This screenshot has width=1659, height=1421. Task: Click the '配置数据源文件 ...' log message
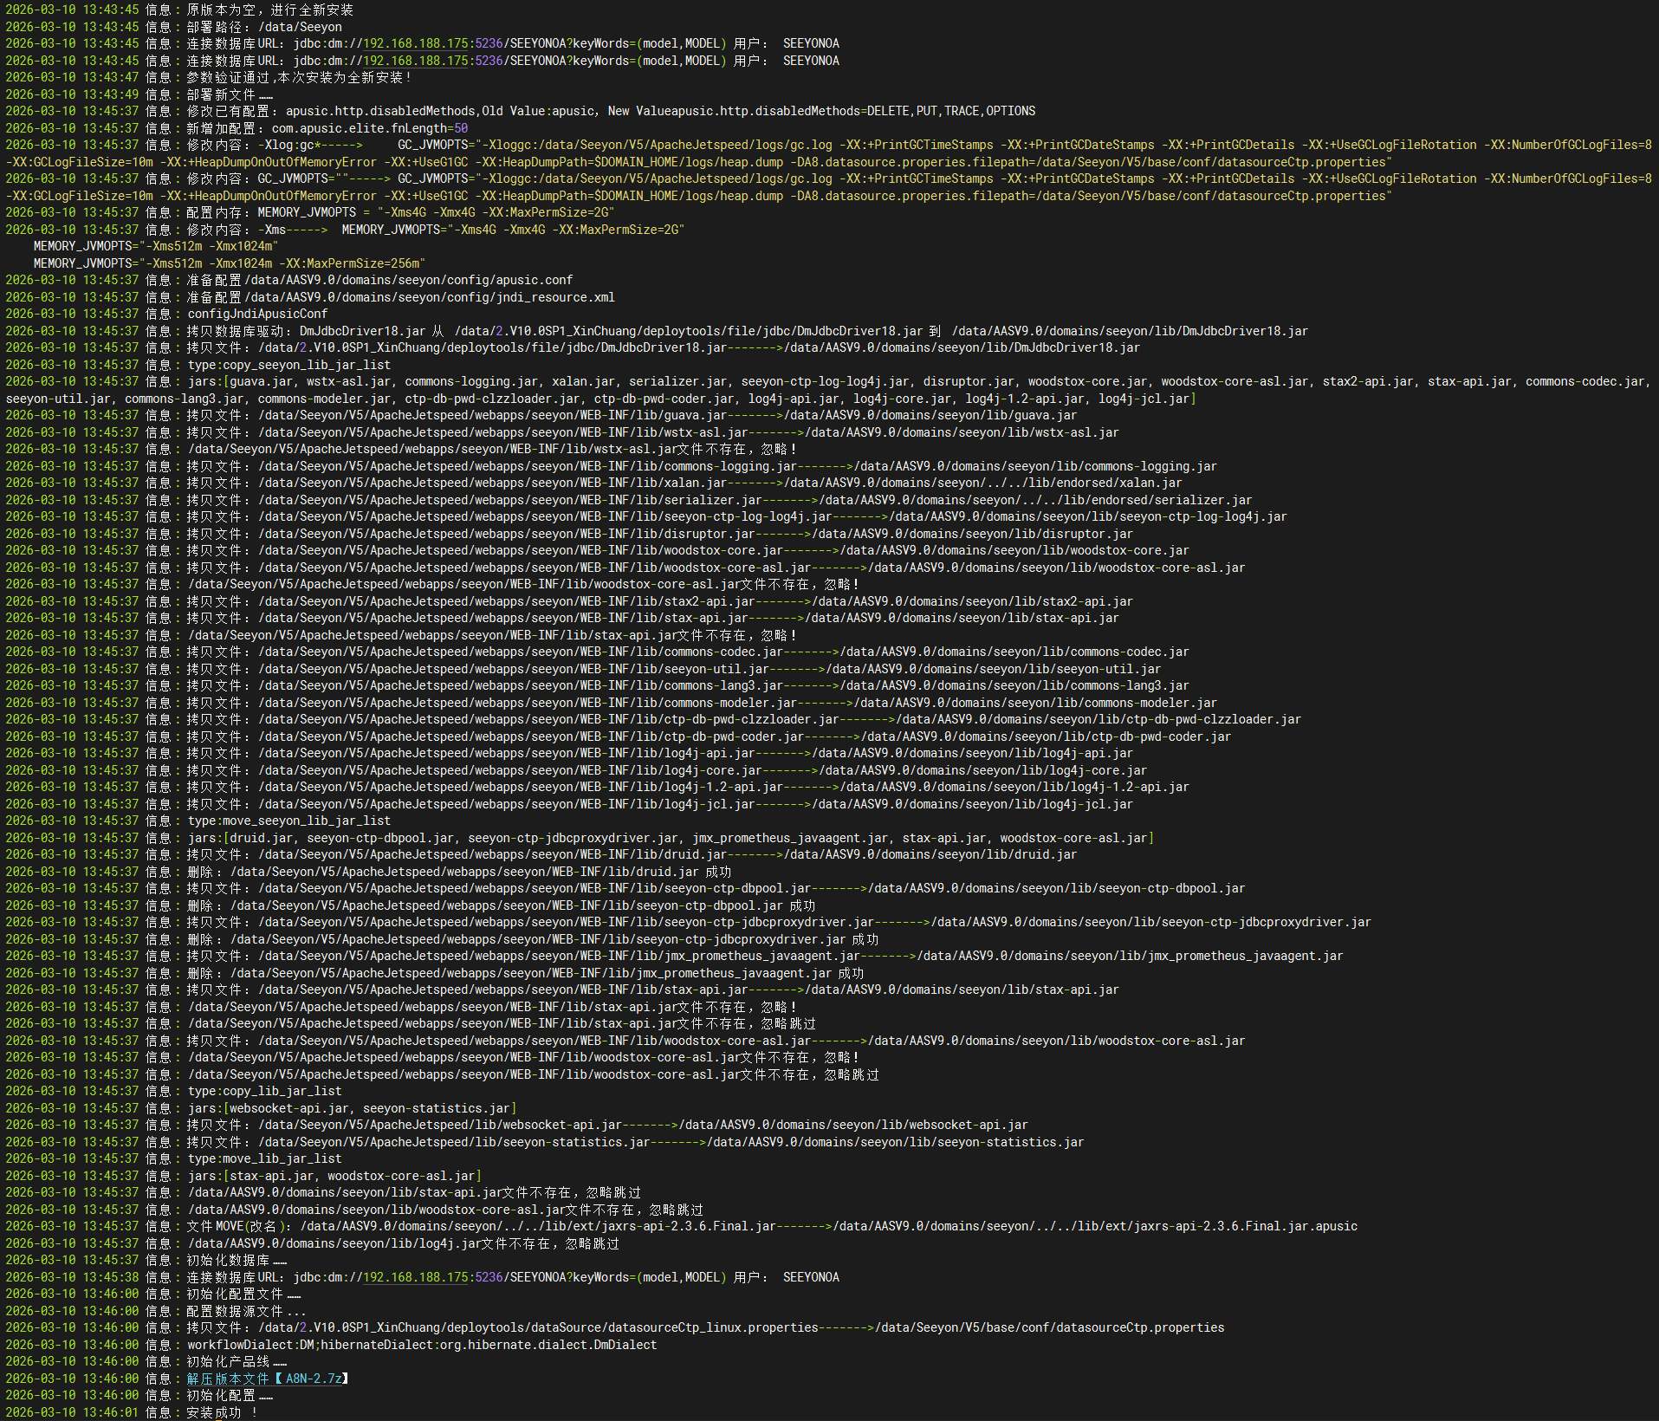point(247,1311)
